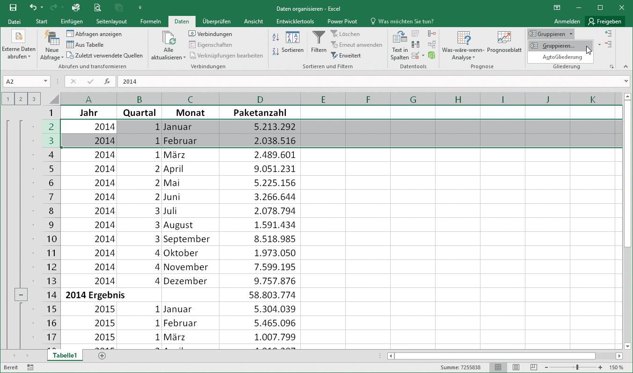Switch to page break preview

coord(533,367)
